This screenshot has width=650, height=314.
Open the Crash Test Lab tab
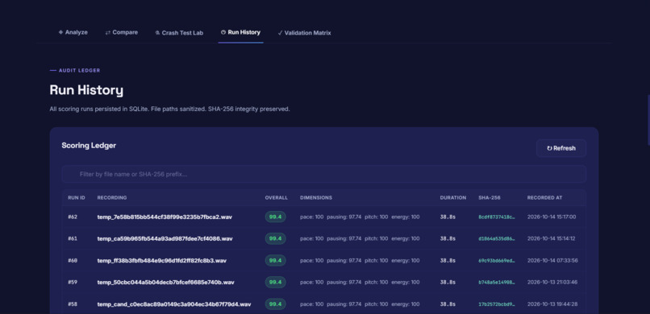click(x=179, y=33)
